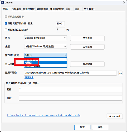Open the 环境变量 link
The height and width of the screenshot is (132, 127).
[x=29, y=77]
